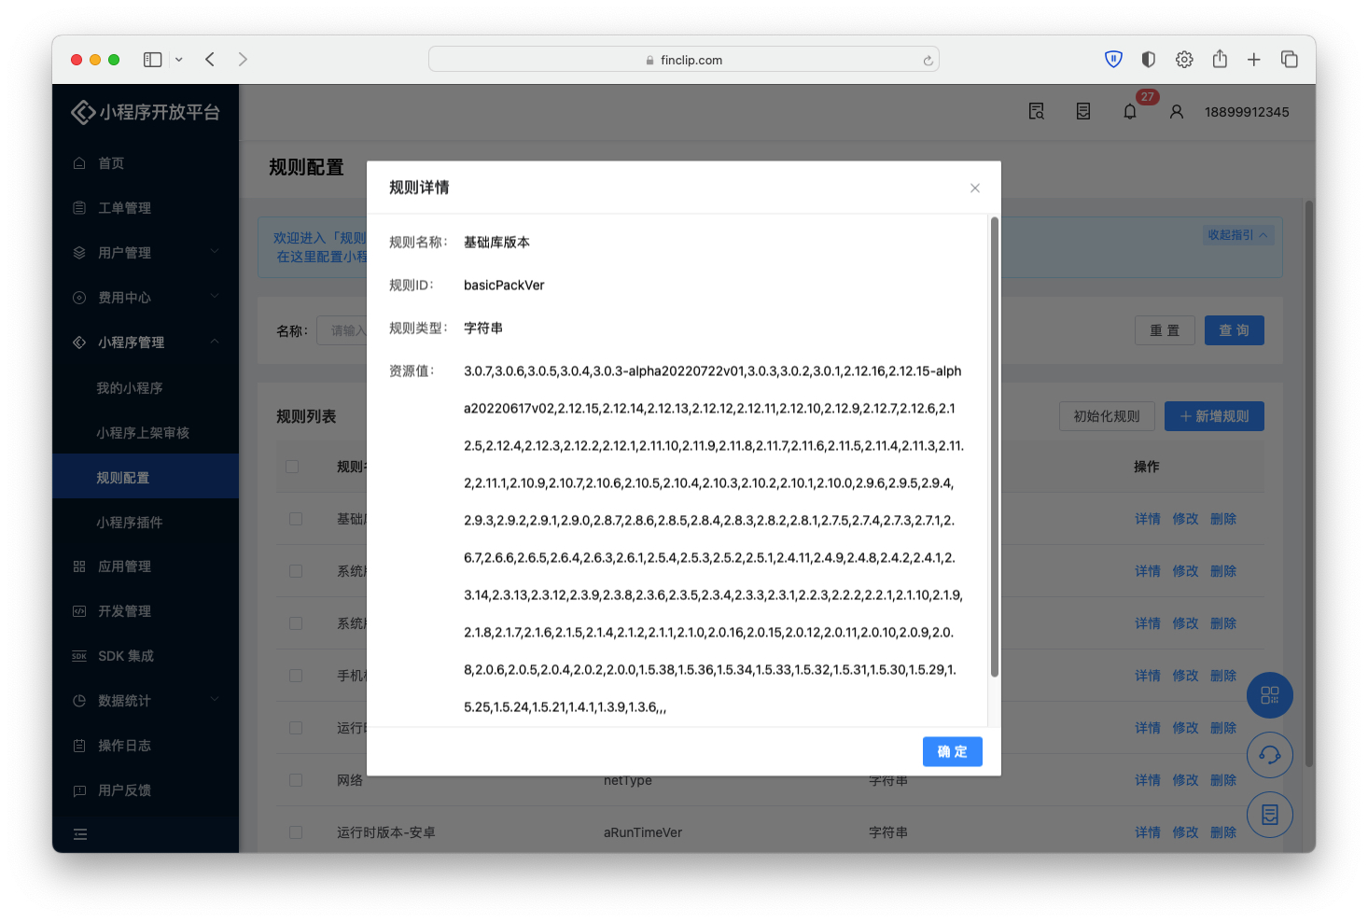Close the rule details dialog
Image resolution: width=1368 pixels, height=922 pixels.
(974, 188)
